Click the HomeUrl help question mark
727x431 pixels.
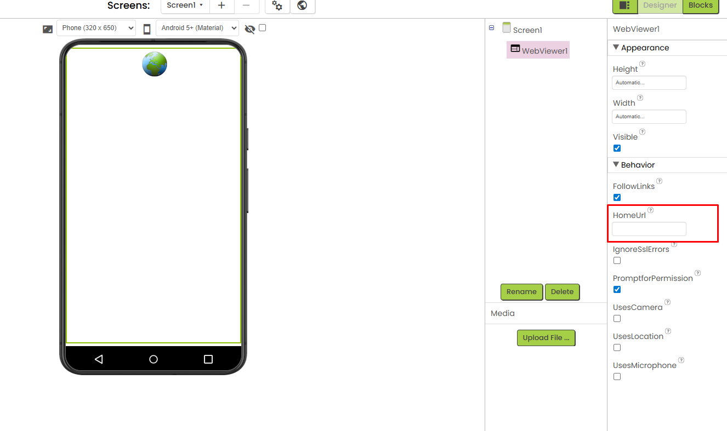651,210
